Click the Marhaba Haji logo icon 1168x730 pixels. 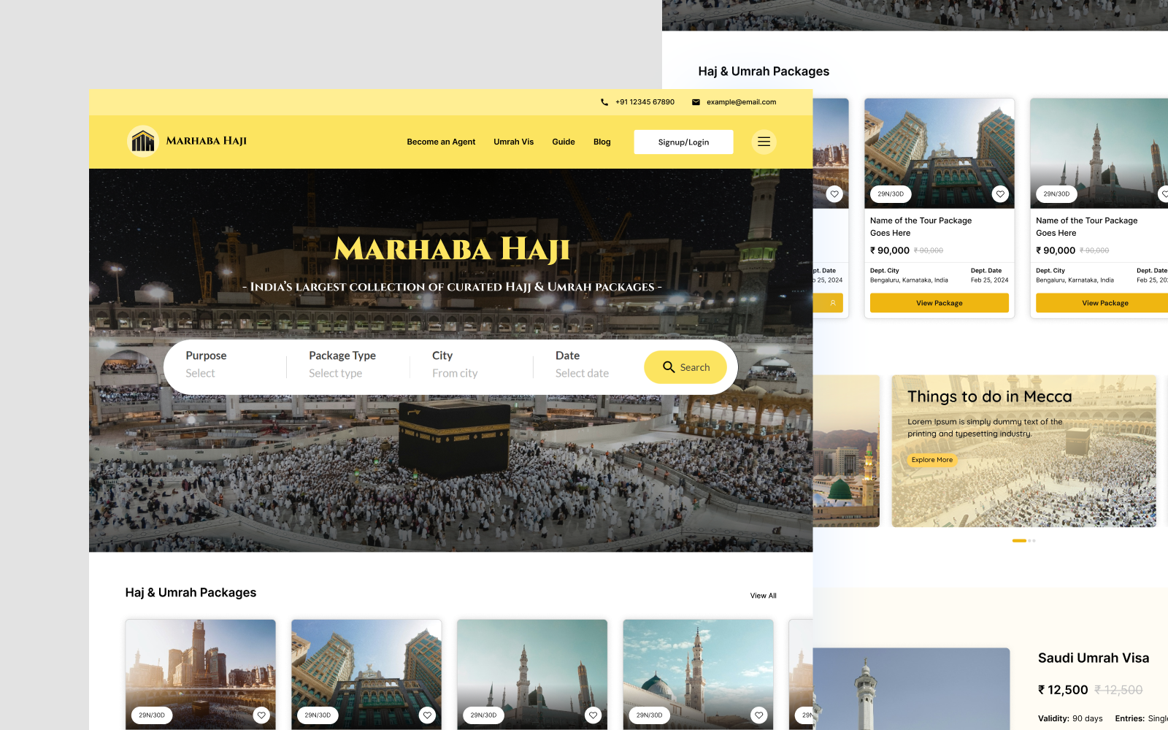point(143,142)
